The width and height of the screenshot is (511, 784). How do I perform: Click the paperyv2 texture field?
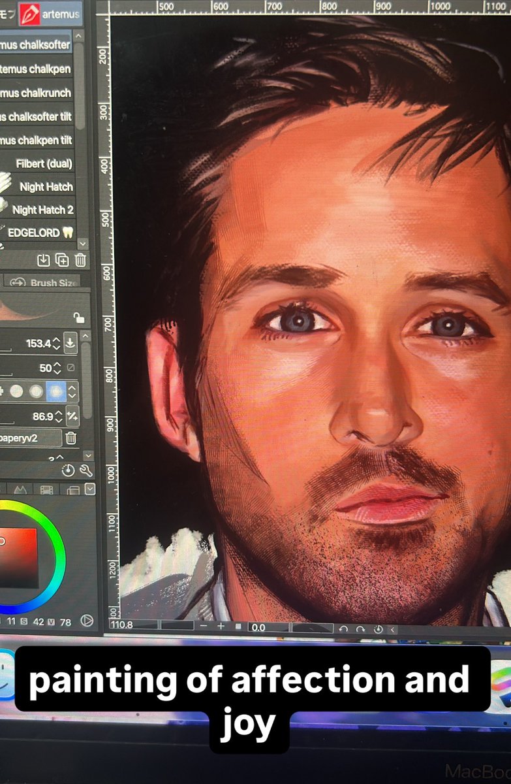[31, 438]
